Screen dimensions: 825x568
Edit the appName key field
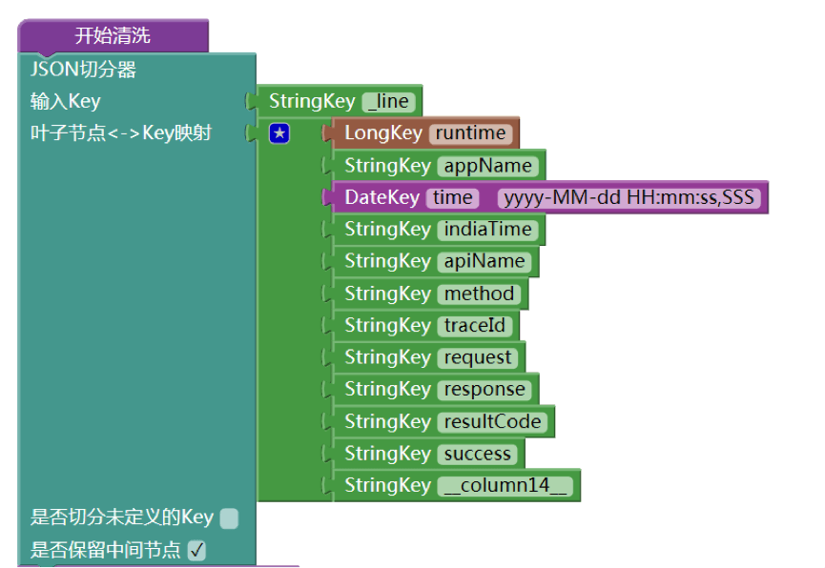[487, 166]
